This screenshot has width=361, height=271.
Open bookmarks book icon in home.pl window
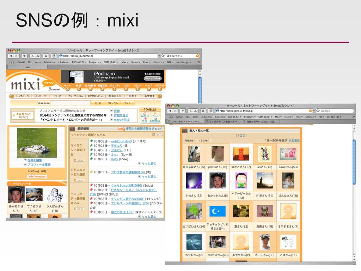pos(12,62)
